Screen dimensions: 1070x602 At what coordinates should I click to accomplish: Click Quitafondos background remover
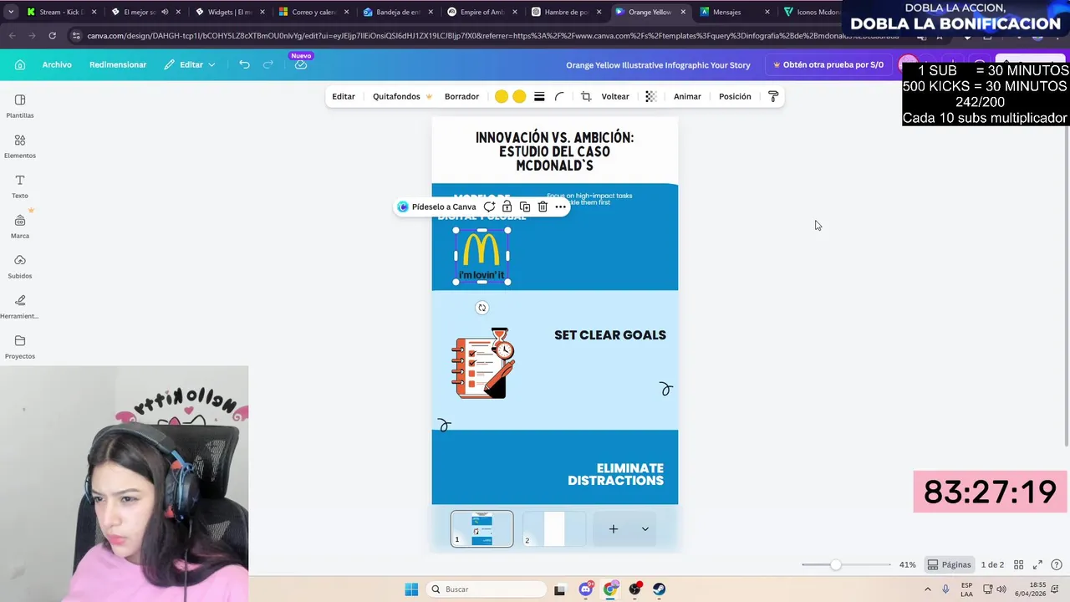tap(402, 96)
